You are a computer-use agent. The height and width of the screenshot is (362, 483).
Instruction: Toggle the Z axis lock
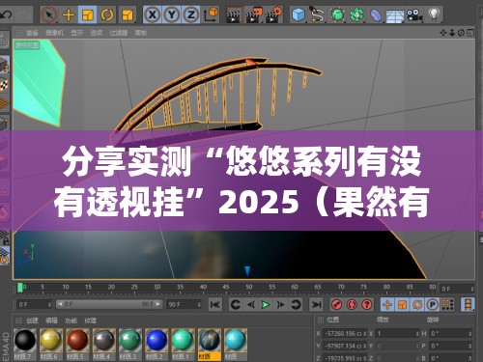[x=191, y=14]
